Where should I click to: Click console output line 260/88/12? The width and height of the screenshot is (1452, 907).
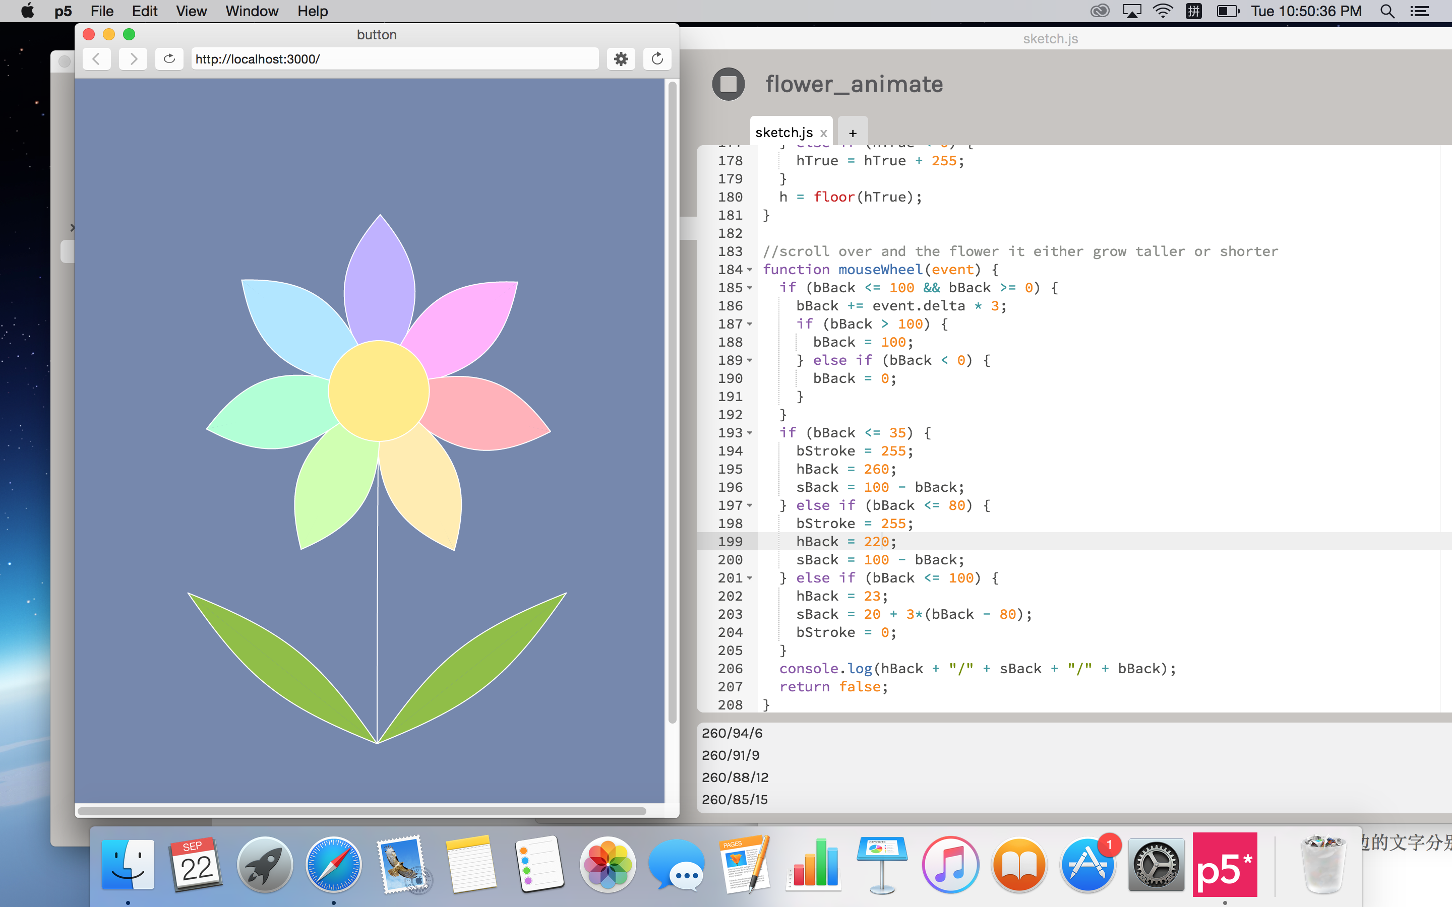coord(735,778)
